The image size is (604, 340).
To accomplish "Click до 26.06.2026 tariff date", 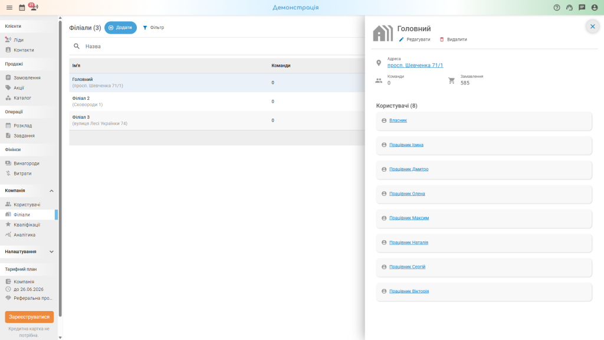I will [28, 289].
